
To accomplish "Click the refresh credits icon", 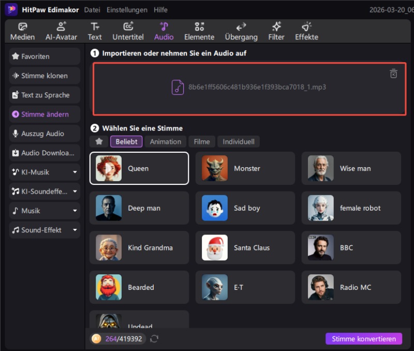I will pyautogui.click(x=154, y=339).
